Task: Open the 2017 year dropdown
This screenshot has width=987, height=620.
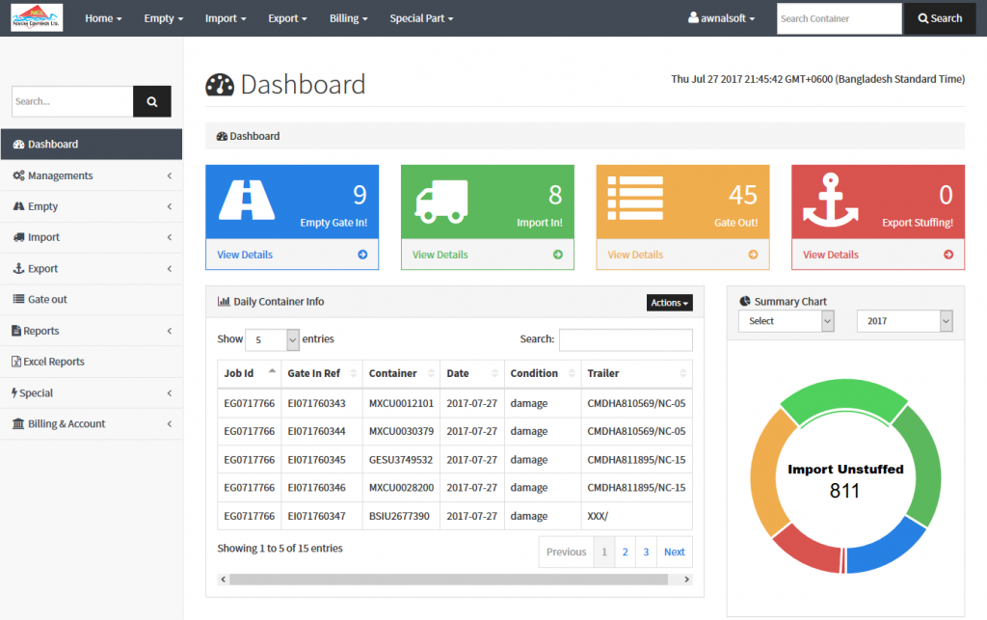Action: tap(904, 321)
